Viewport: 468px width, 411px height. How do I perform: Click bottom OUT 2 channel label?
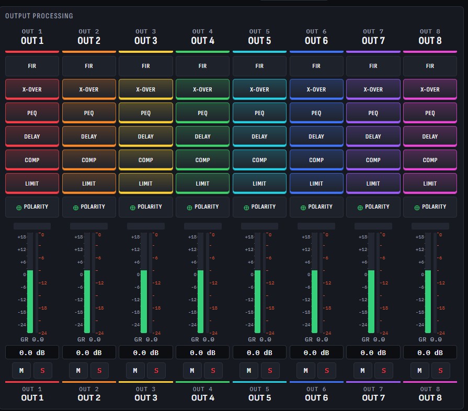(x=89, y=397)
